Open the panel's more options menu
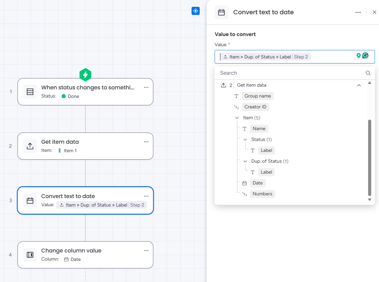This screenshot has width=379, height=282. (358, 12)
